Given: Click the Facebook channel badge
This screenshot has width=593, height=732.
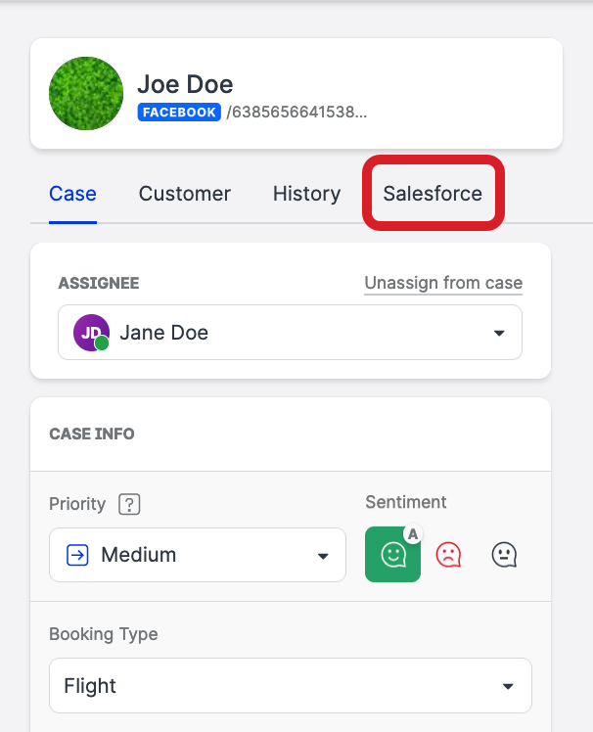Looking at the screenshot, I should 179,113.
